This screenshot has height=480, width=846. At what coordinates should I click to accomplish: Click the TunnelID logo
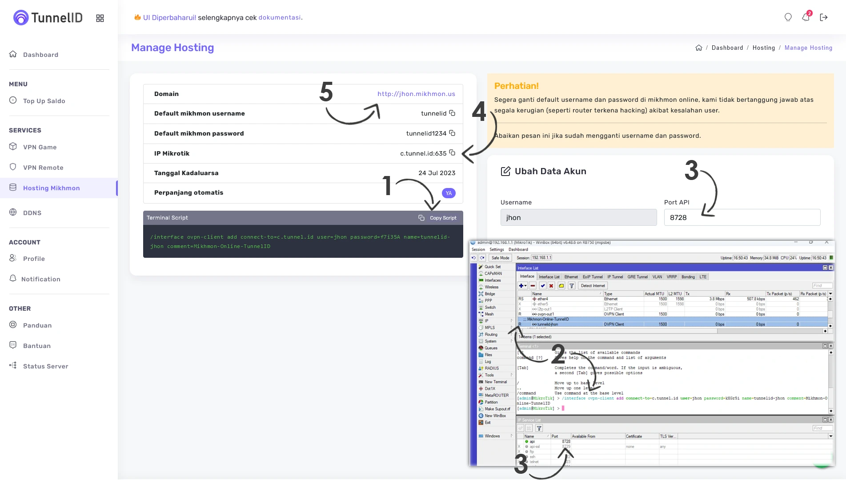pos(48,18)
